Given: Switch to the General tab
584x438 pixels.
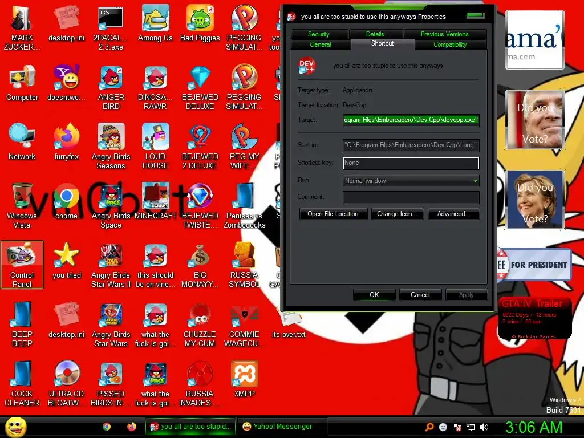Looking at the screenshot, I should (321, 44).
